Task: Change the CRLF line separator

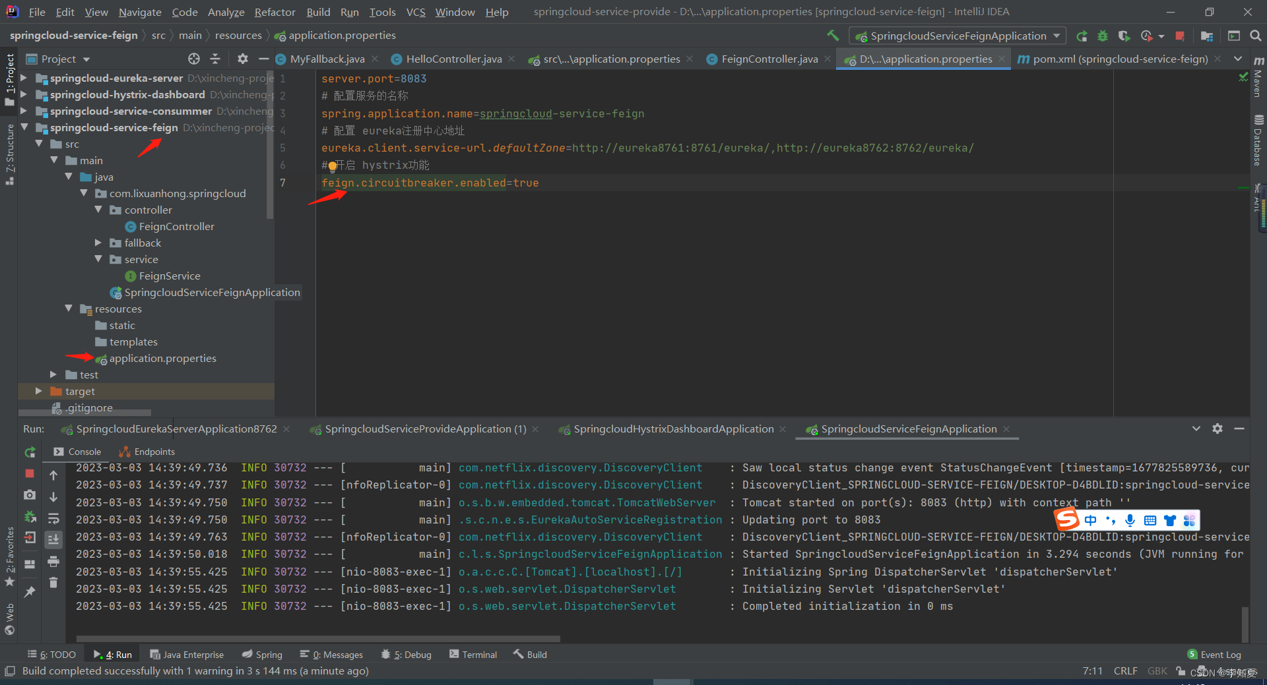Action: point(1125,670)
